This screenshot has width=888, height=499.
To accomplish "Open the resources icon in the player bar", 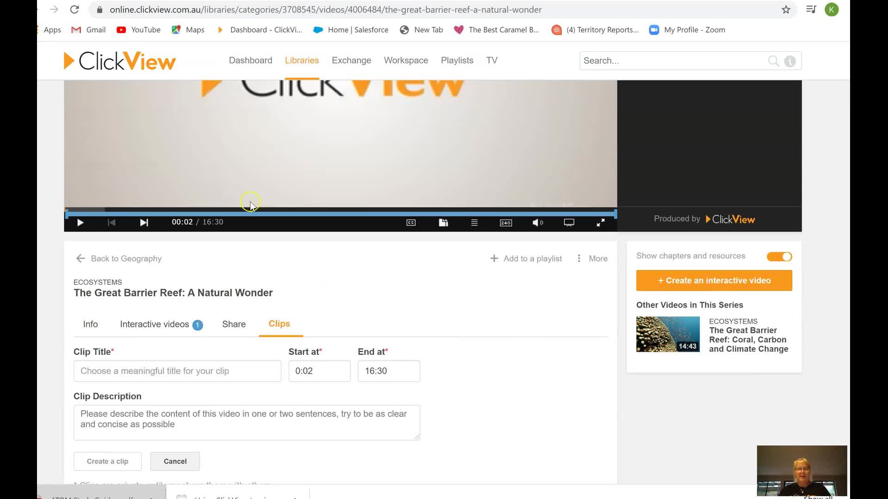I will coord(443,223).
